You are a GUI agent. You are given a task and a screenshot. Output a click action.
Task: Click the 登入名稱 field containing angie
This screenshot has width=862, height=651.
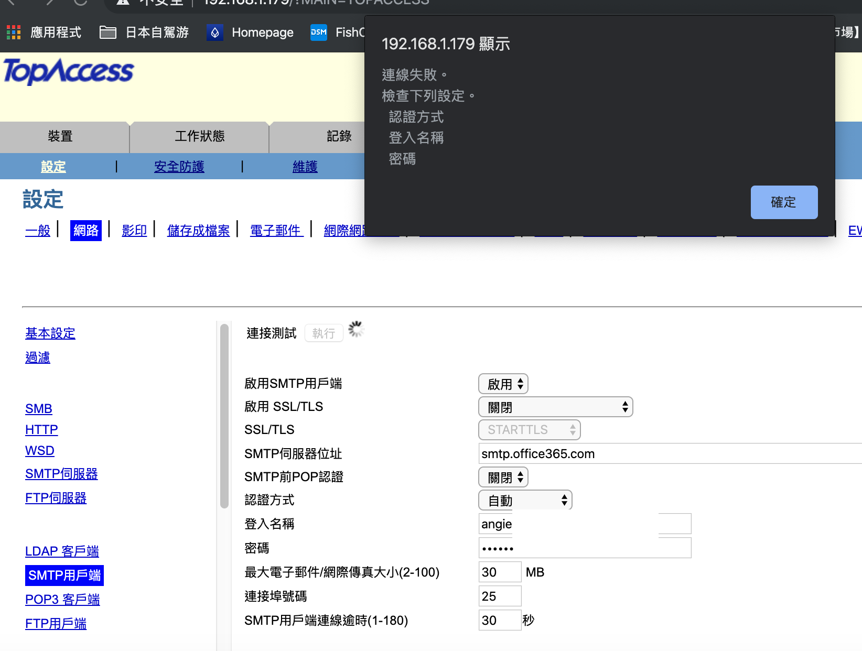(585, 524)
